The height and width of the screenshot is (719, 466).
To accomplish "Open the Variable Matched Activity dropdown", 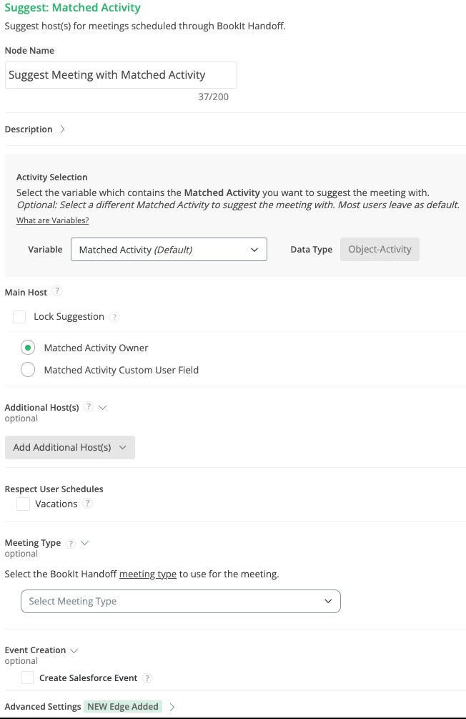I will (x=169, y=250).
